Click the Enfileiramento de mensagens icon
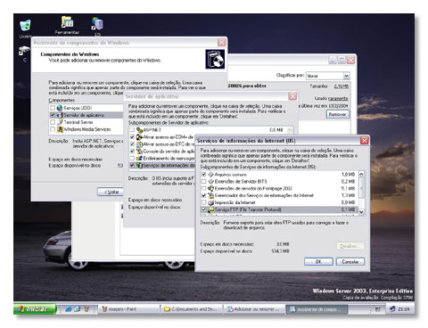428x328 pixels. [x=139, y=159]
